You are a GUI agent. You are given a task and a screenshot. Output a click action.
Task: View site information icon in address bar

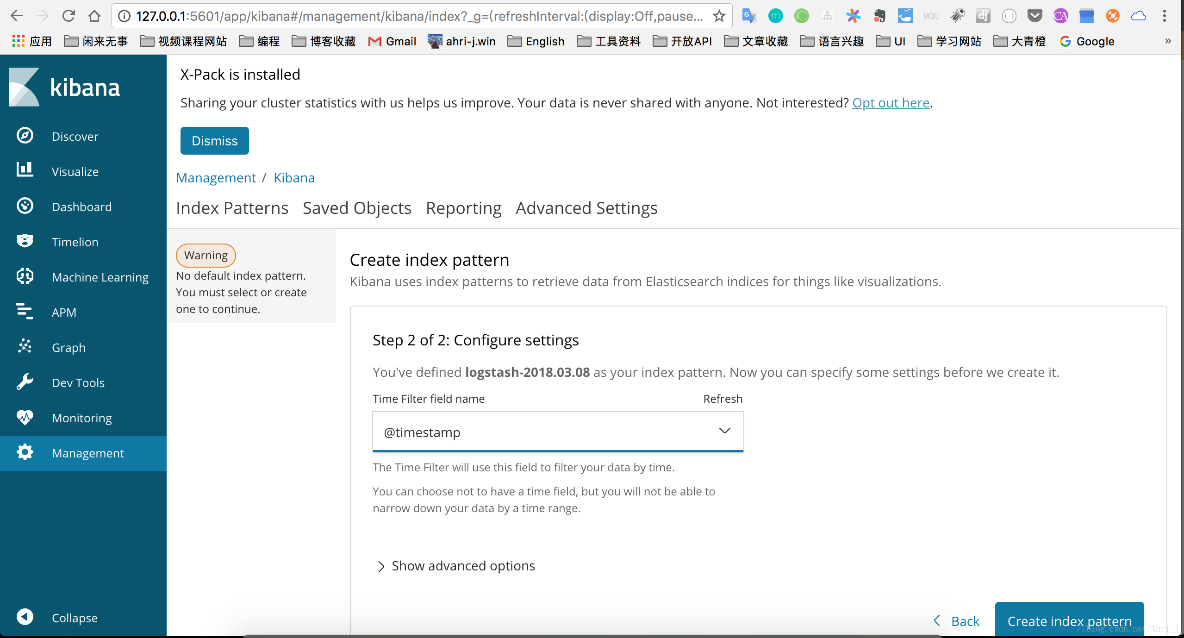tap(124, 16)
